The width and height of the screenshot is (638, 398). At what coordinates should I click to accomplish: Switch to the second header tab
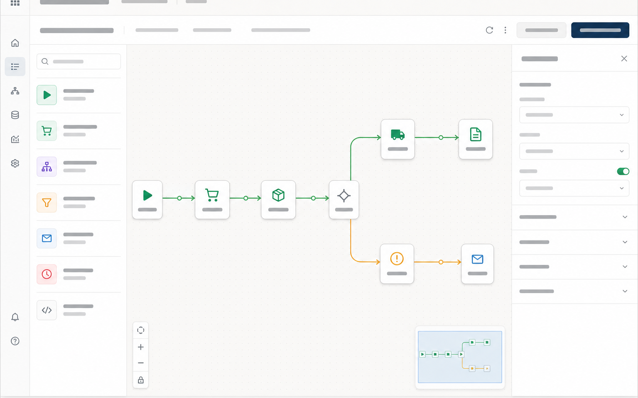212,30
